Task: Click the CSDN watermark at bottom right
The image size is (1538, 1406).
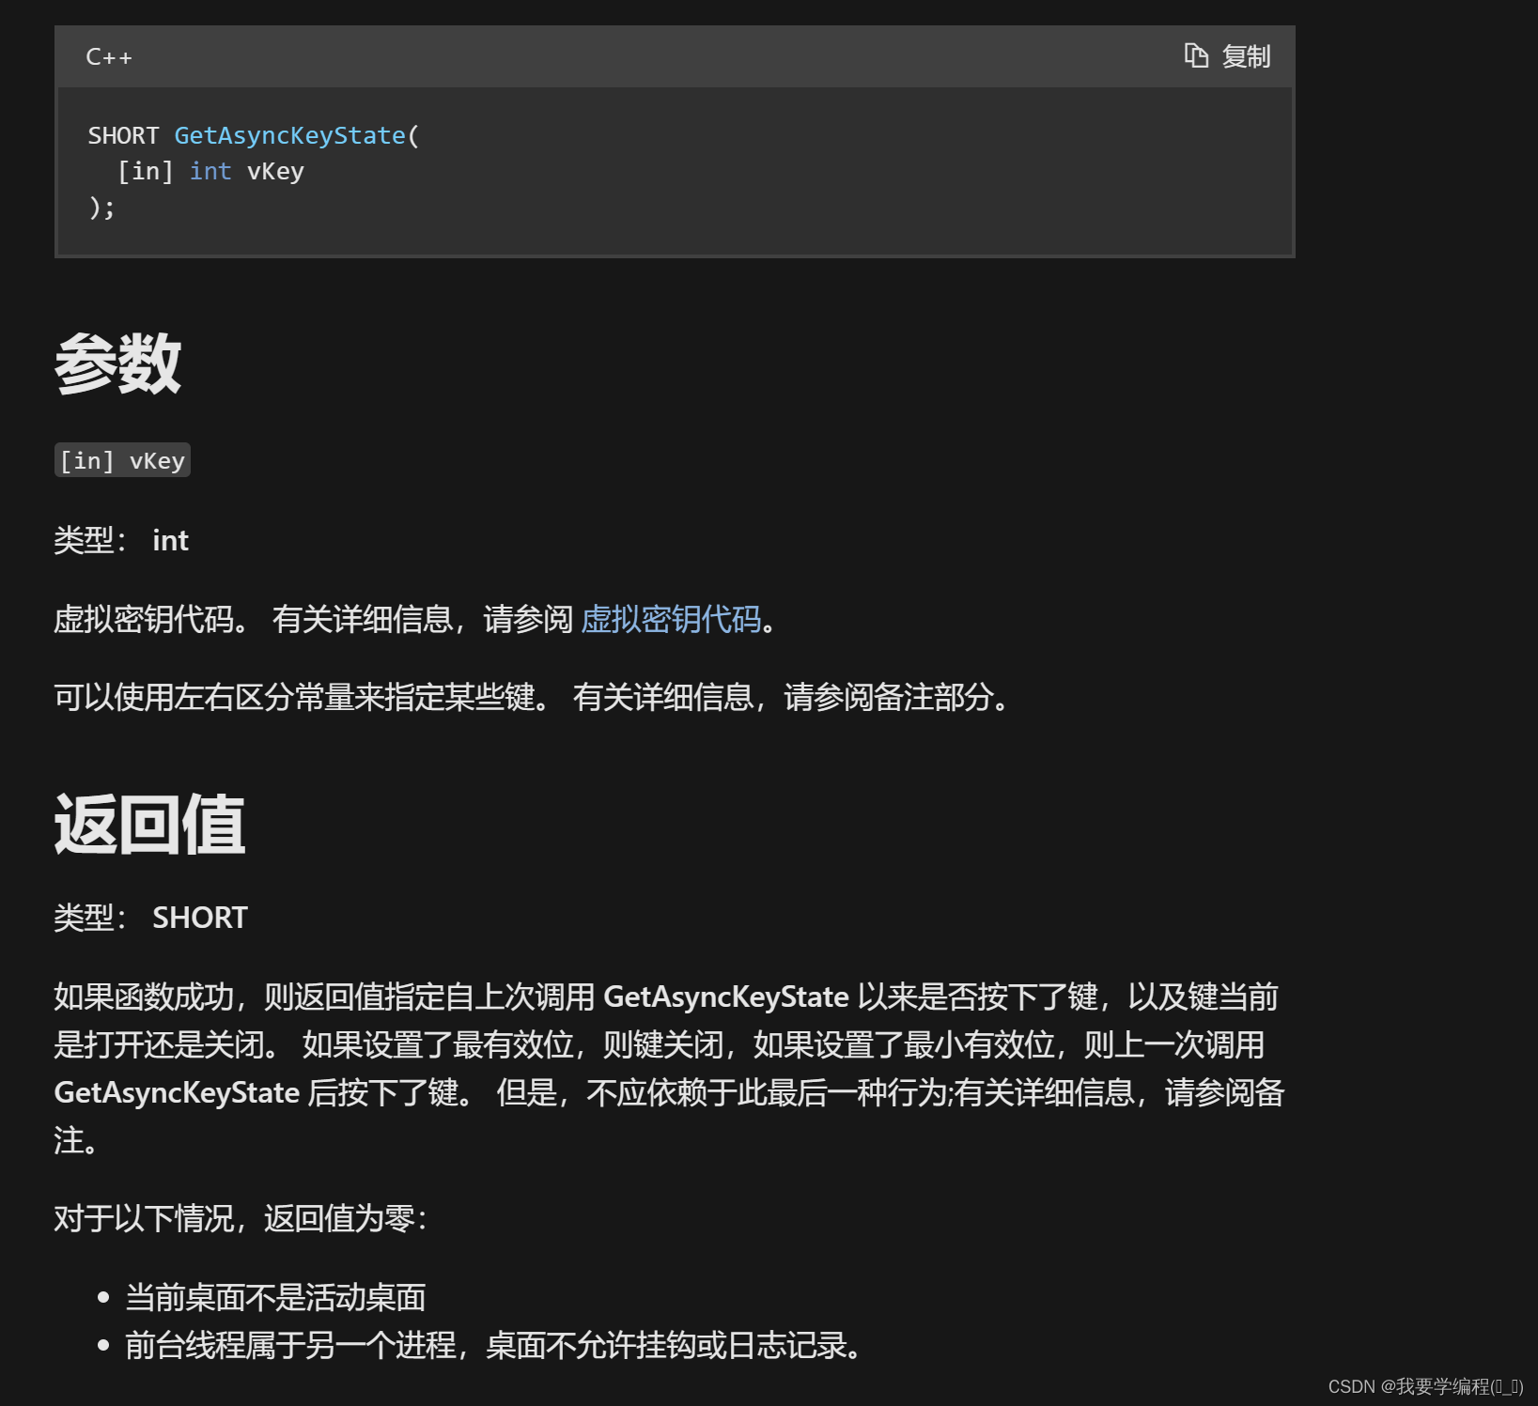Action: pyautogui.click(x=1424, y=1386)
